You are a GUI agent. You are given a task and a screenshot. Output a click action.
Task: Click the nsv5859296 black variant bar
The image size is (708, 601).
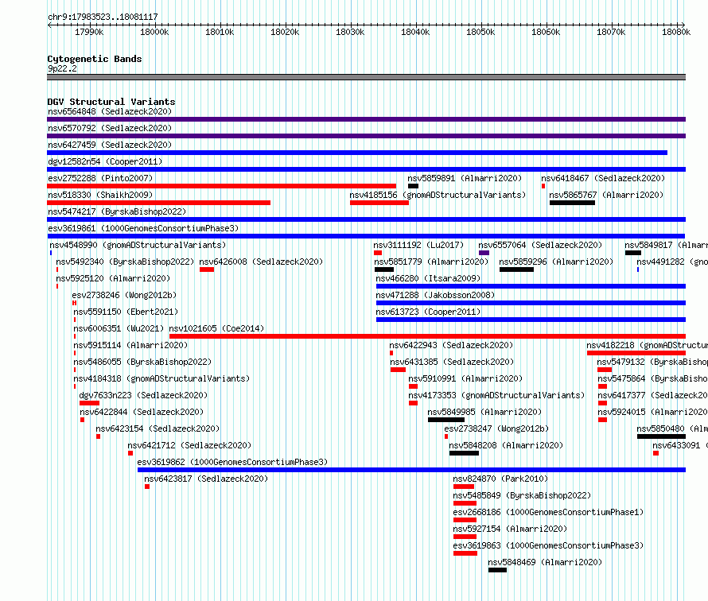point(516,269)
